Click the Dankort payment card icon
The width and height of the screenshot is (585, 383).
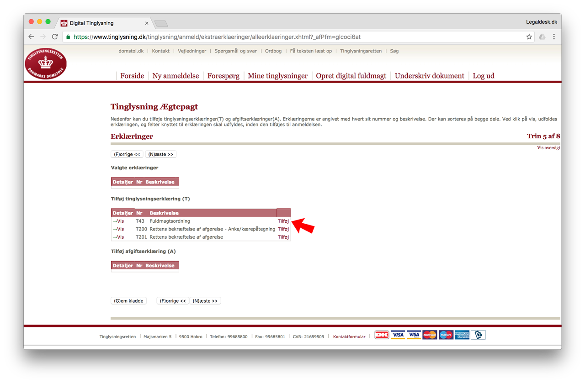(x=382, y=335)
